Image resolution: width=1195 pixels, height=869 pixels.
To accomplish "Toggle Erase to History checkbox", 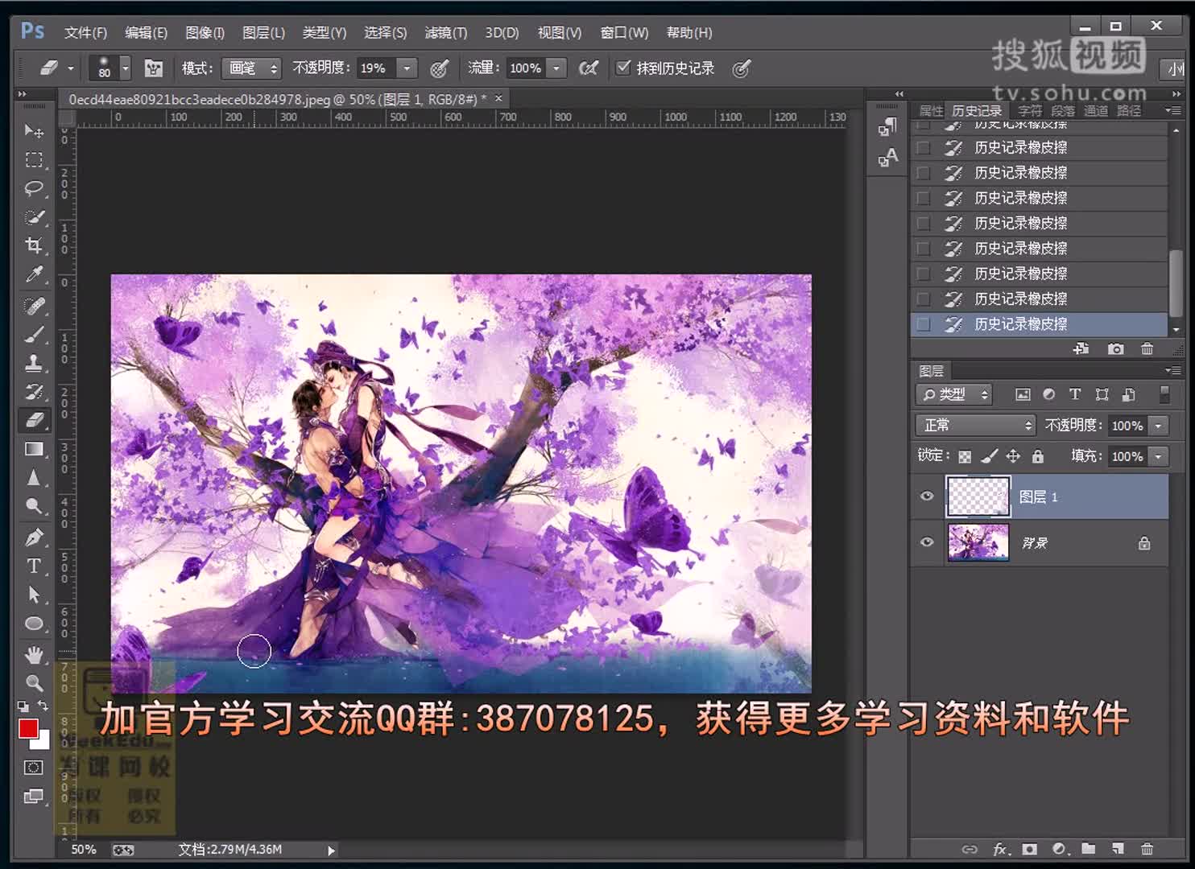I will [622, 68].
